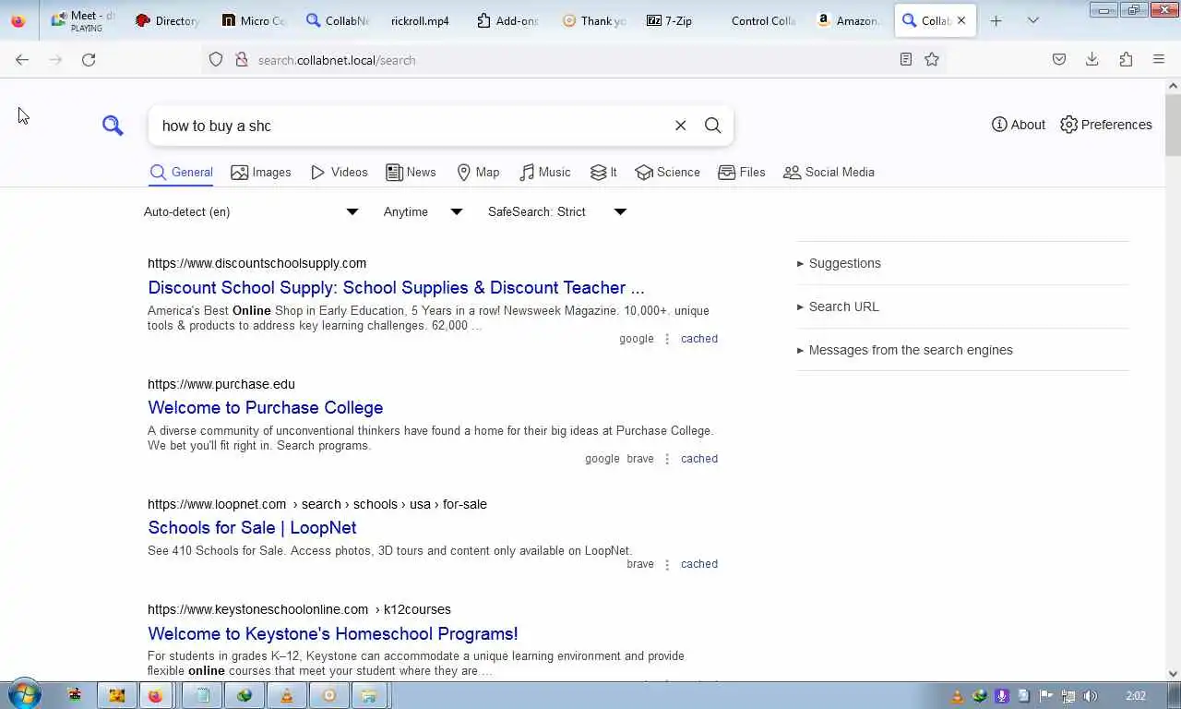Viewport: 1181px width, 709px height.
Task: Open Discount School Supply result
Action: [396, 287]
